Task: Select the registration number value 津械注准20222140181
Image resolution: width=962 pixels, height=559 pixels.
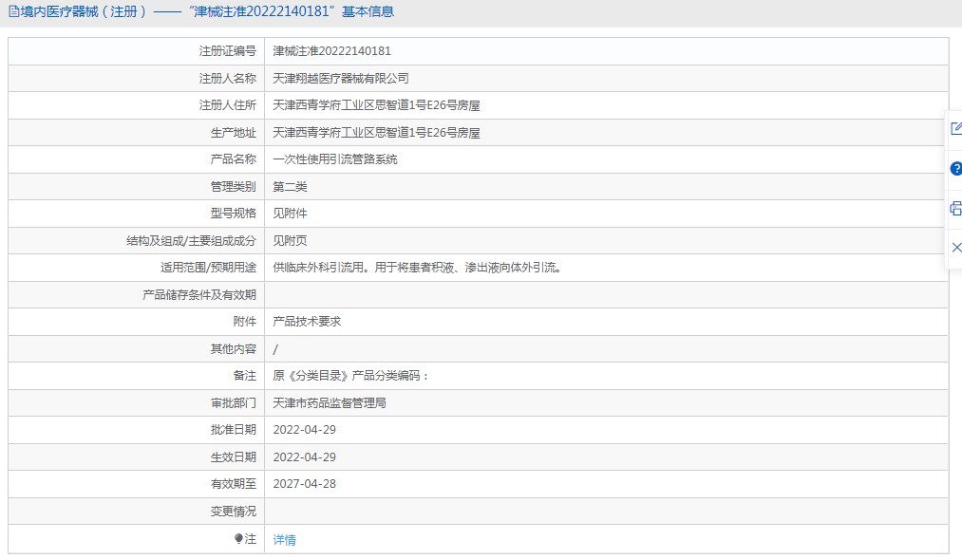Action: pyautogui.click(x=331, y=51)
